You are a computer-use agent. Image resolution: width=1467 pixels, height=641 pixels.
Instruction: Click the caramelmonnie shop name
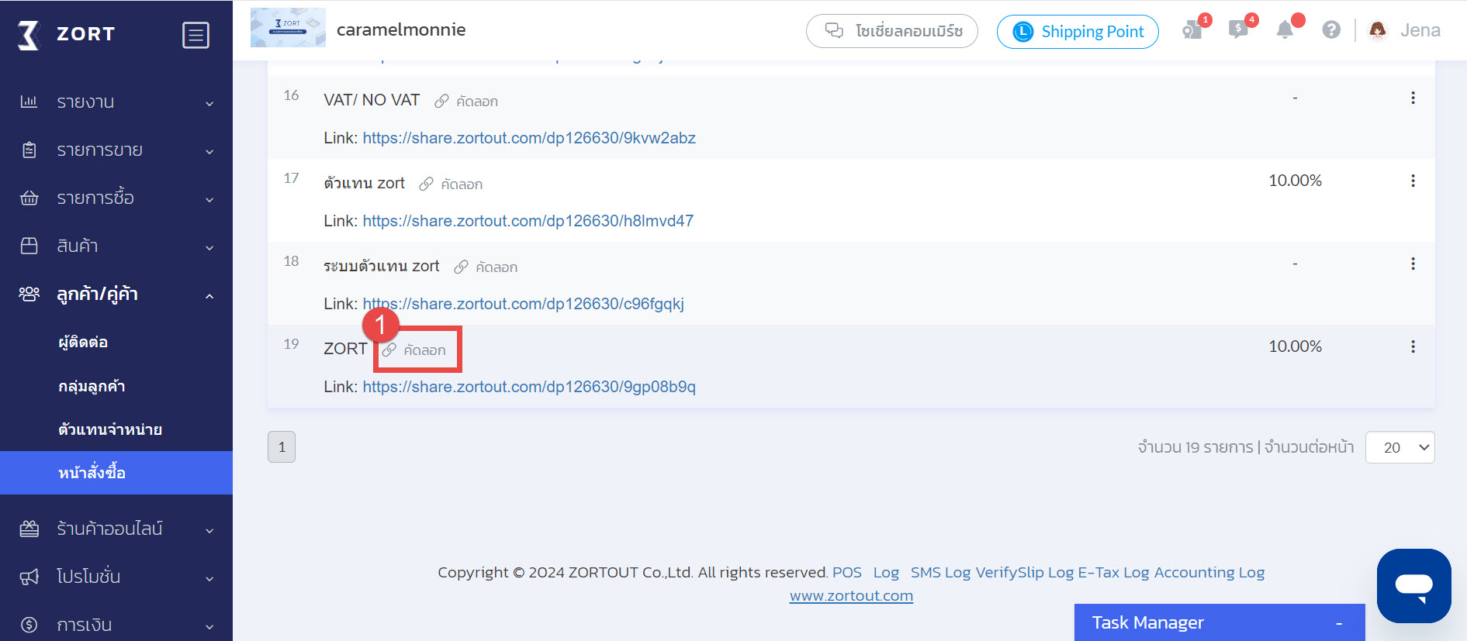point(401,29)
